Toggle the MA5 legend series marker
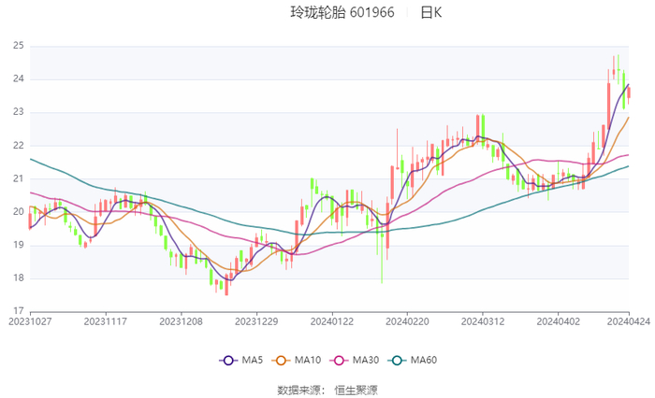655x398 pixels. tap(228, 361)
